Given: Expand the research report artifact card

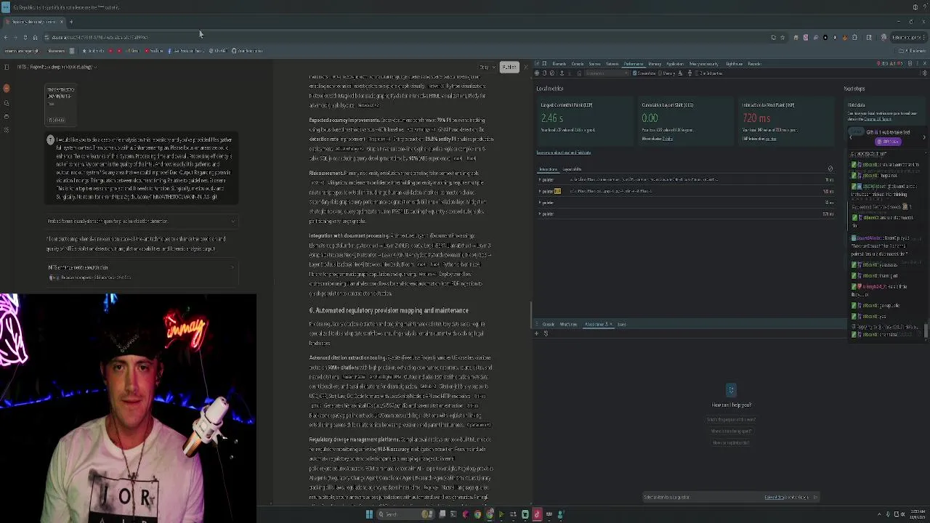Looking at the screenshot, I should tap(142, 272).
